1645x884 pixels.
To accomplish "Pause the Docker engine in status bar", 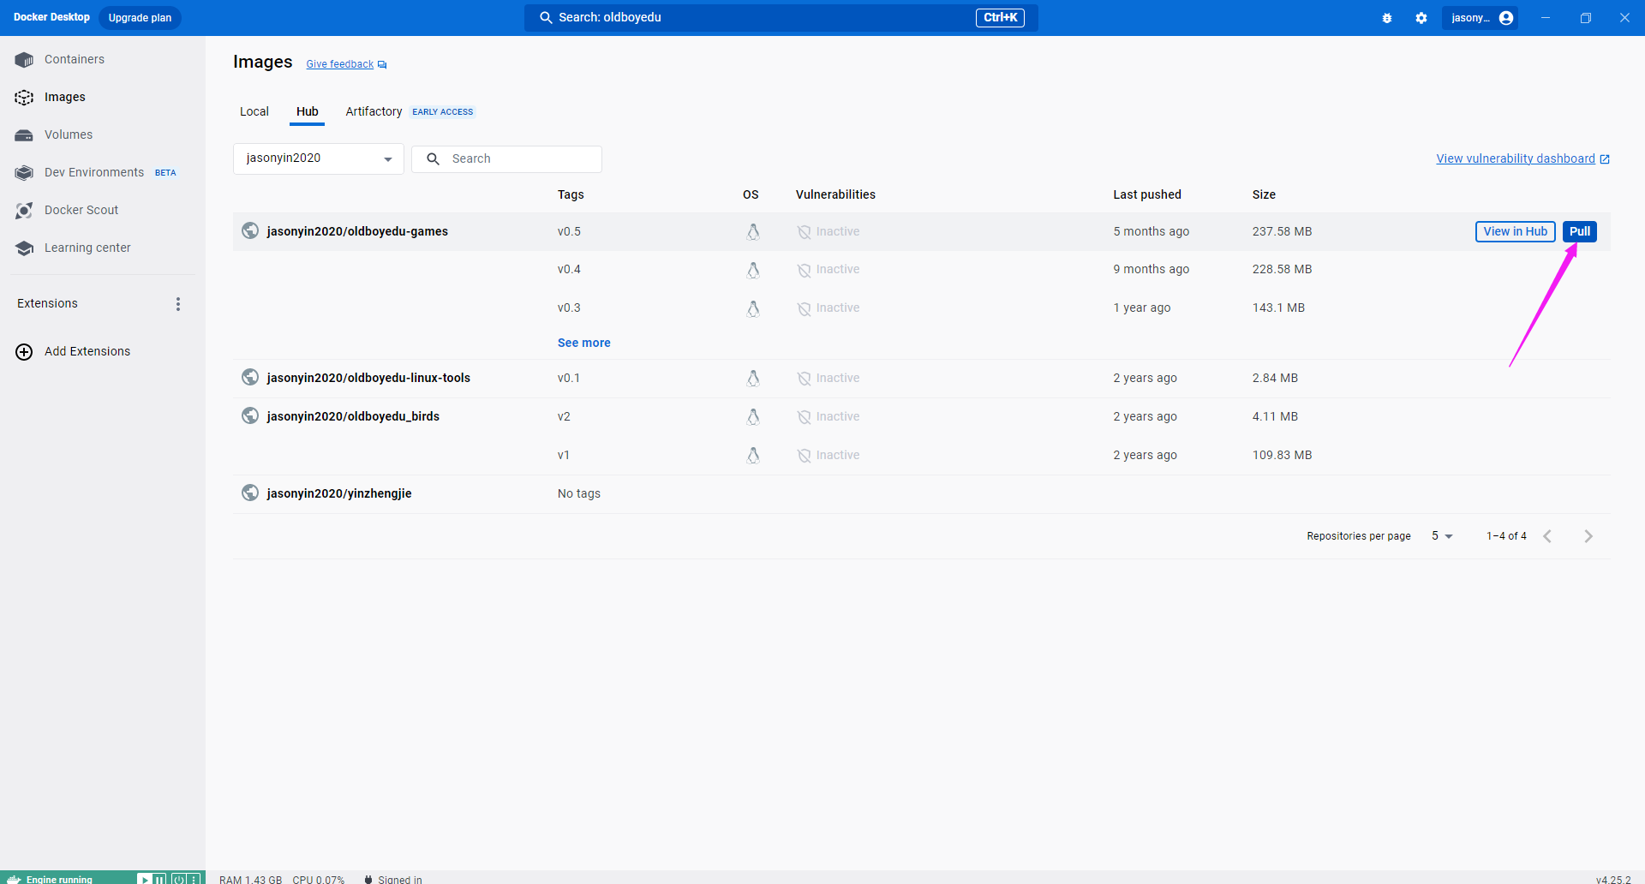I will click(159, 879).
